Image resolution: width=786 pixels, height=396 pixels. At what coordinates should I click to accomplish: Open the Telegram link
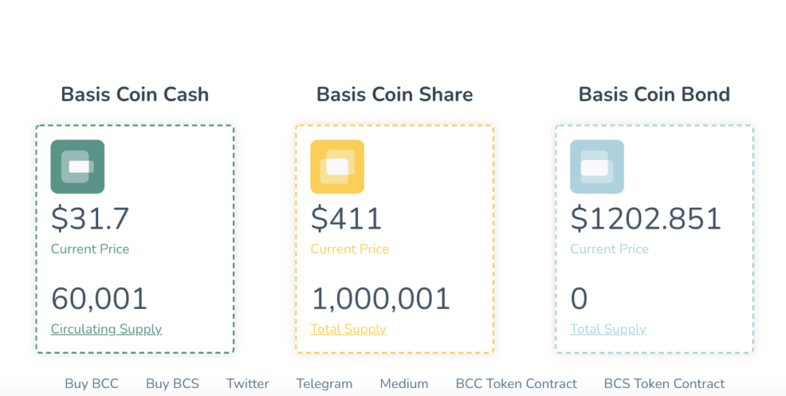pos(325,384)
